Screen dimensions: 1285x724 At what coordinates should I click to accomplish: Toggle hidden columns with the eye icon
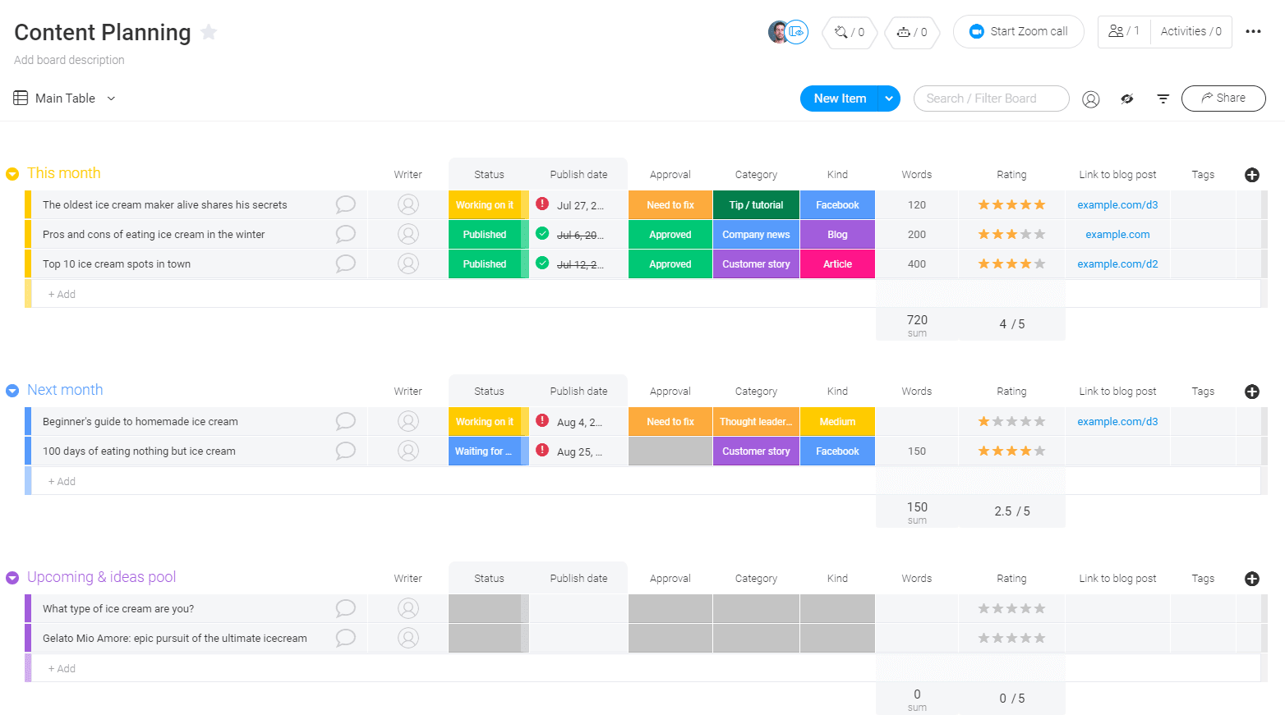[1126, 99]
